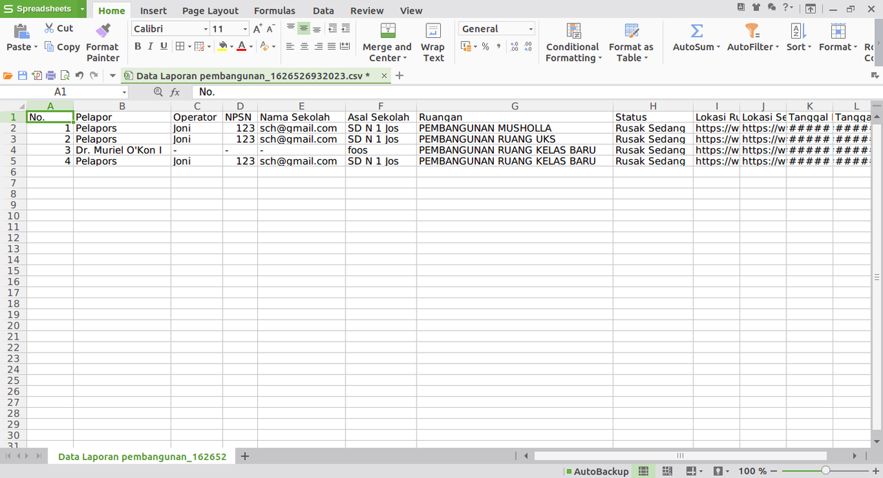Undo the last action
Image resolution: width=883 pixels, height=478 pixels.
pos(79,76)
